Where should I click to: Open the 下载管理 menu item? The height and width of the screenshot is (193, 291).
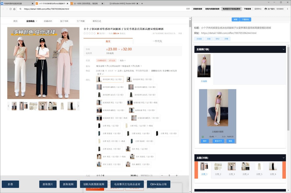click(x=247, y=9)
